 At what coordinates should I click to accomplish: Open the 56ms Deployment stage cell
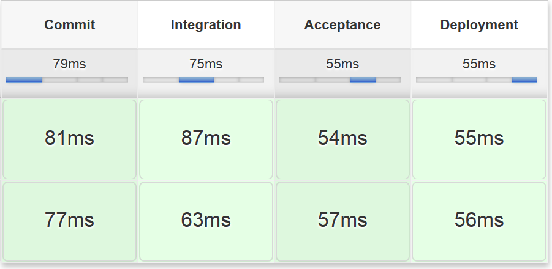tap(479, 221)
